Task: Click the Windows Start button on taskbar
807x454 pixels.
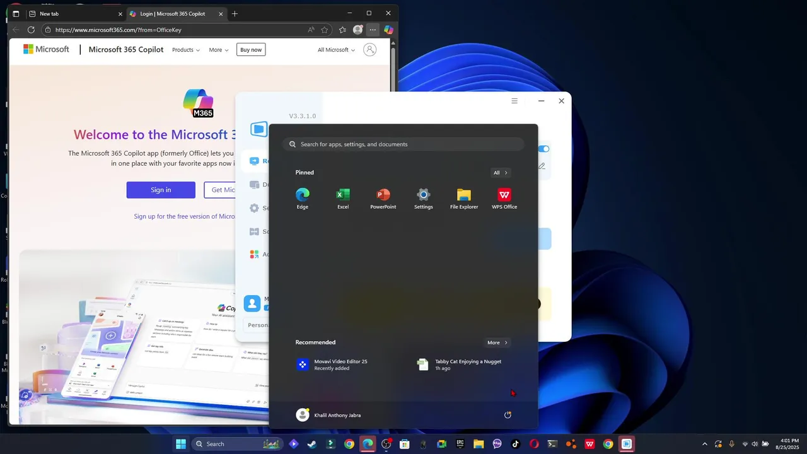Action: pos(181,444)
